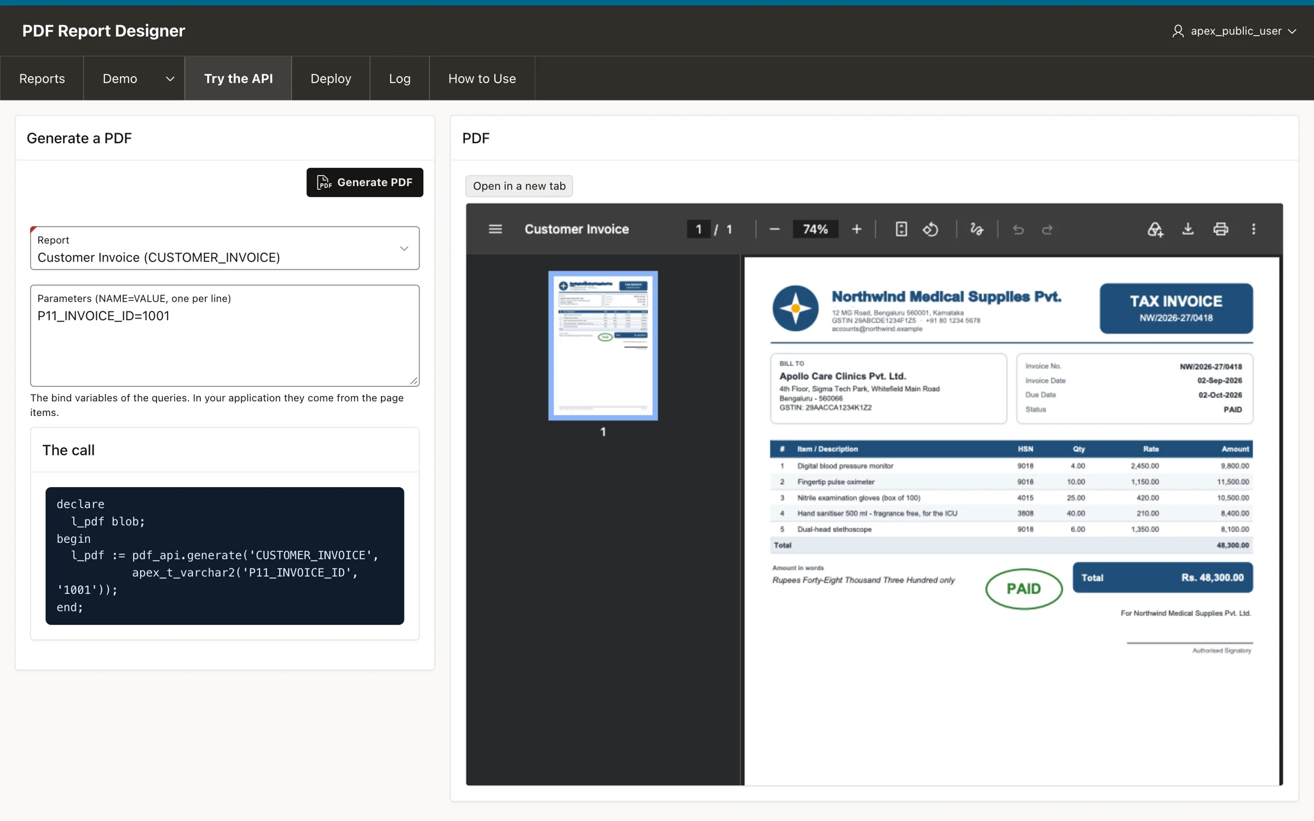The height and width of the screenshot is (821, 1314).
Task: Open the Report select list
Action: 225,248
